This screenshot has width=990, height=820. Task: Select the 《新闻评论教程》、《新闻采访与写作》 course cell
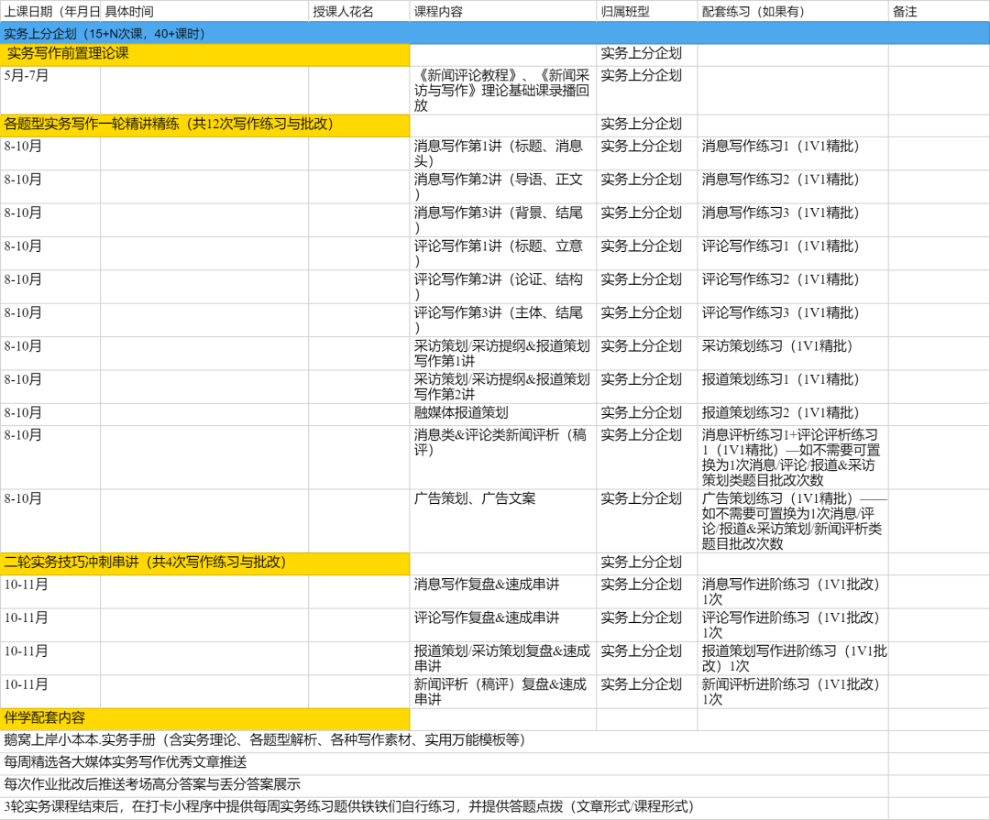tap(503, 91)
